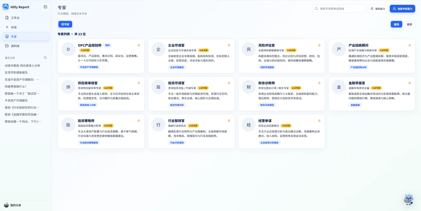Open recent record 你能帮我做什么?

[x=15, y=87]
